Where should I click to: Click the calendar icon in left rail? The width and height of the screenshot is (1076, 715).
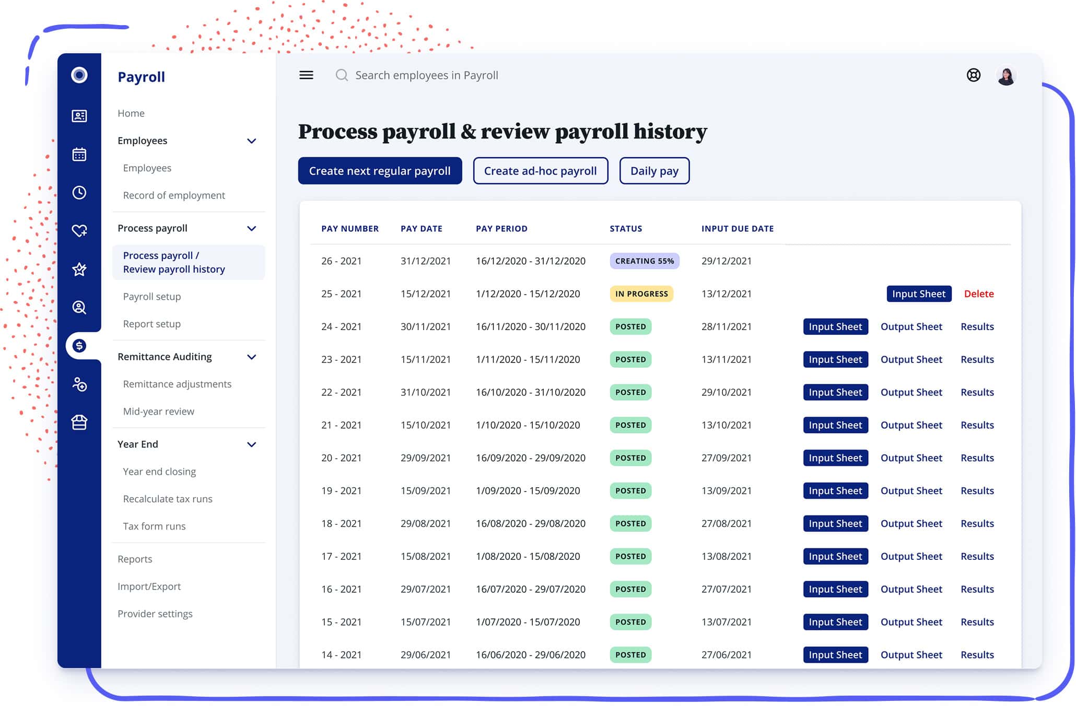tap(79, 155)
